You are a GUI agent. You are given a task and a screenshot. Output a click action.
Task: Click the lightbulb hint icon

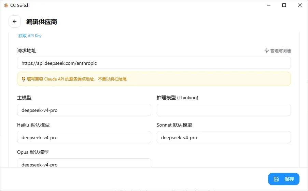(23, 79)
